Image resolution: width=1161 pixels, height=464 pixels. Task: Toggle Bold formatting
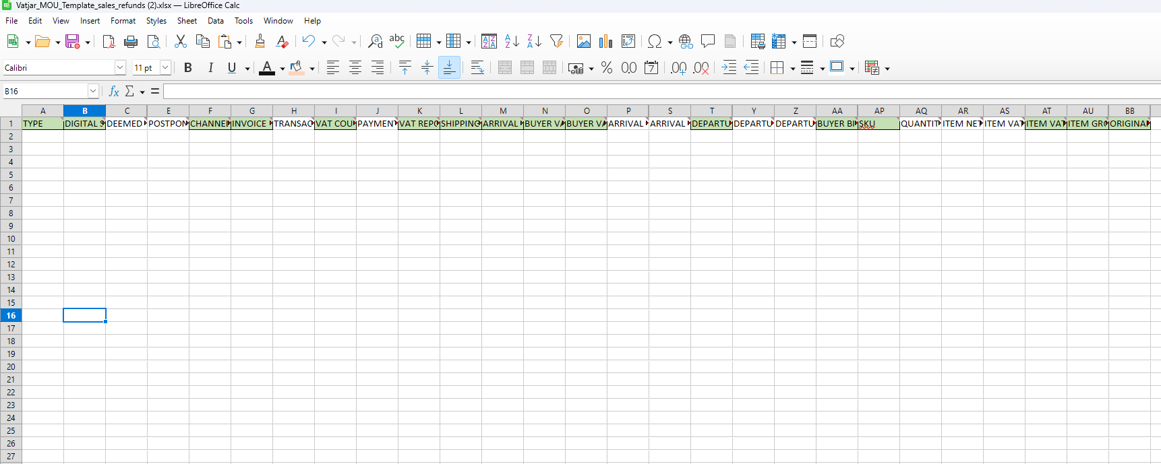click(188, 67)
